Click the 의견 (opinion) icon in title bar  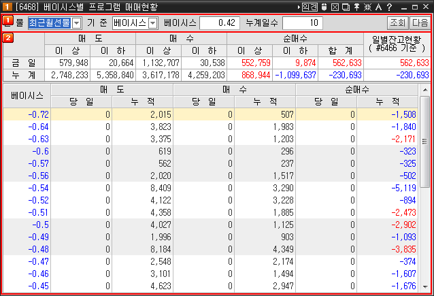point(310,7)
